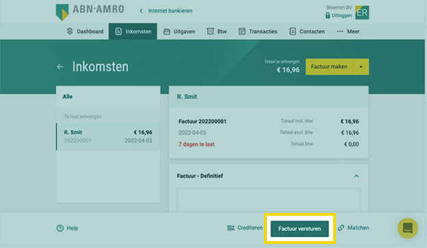Select the R. Smit invoice row
The height and width of the screenshot is (248, 427).
tap(108, 136)
